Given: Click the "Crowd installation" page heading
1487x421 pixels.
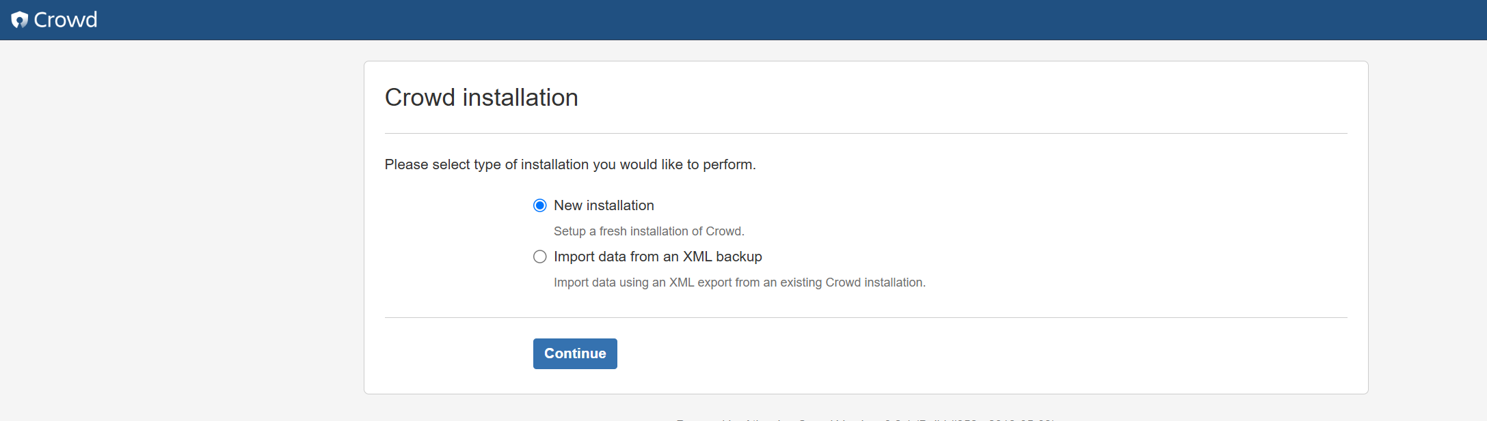Looking at the screenshot, I should [481, 98].
